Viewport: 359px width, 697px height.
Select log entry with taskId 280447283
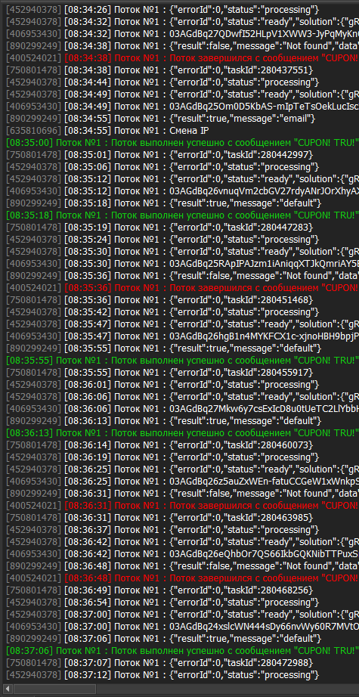click(180, 227)
